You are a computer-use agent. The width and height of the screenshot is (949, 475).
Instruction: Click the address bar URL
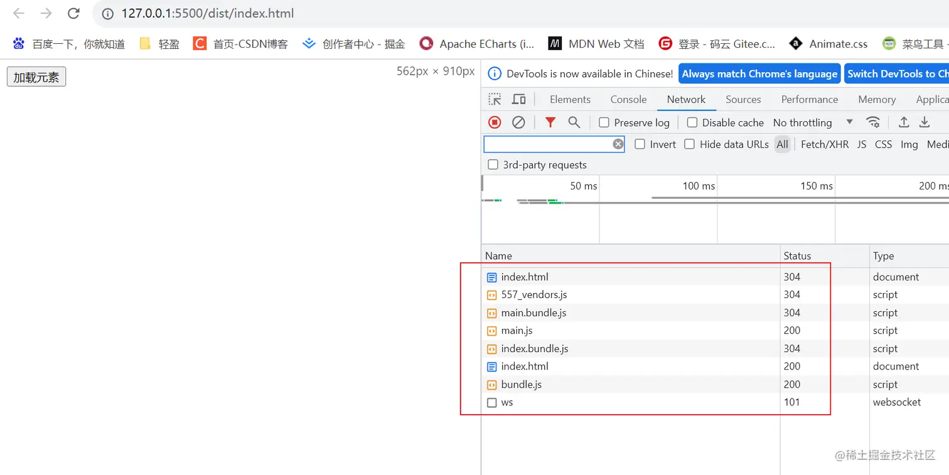coord(208,13)
